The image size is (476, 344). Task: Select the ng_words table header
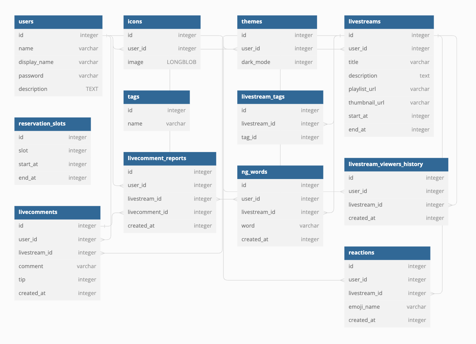(280, 172)
